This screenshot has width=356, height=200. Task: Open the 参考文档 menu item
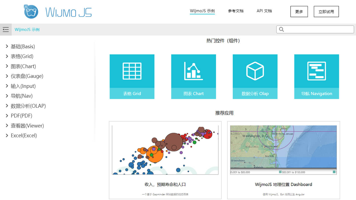236,11
